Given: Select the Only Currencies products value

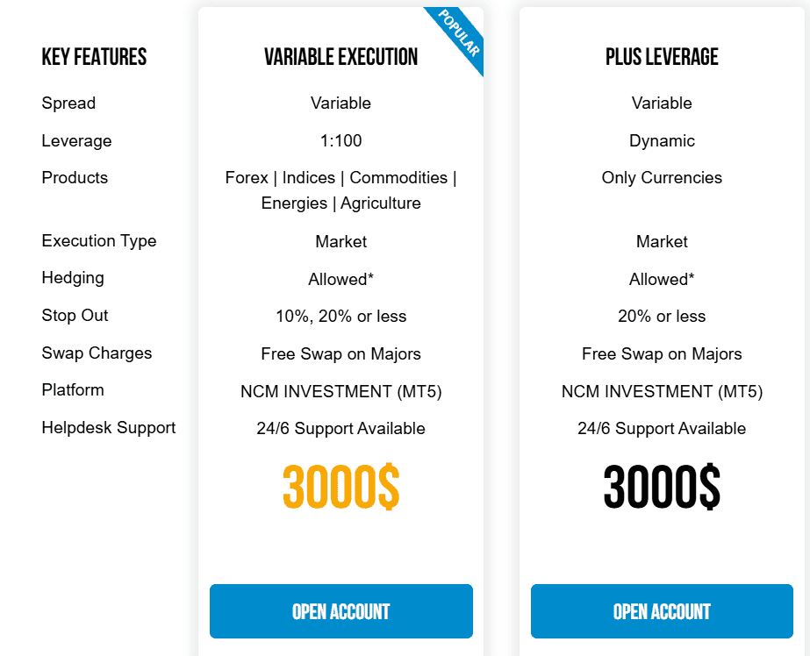Looking at the screenshot, I should point(662,178).
